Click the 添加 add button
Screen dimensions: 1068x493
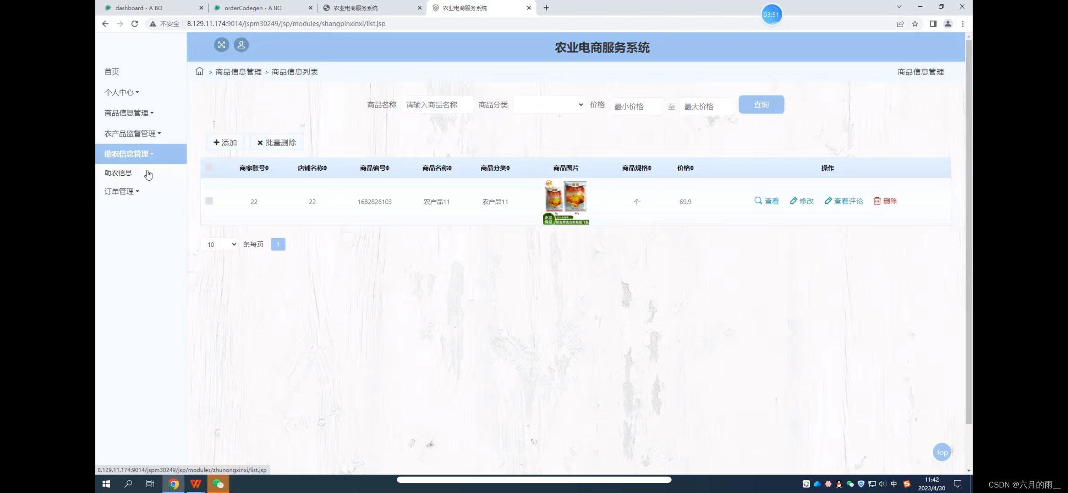pos(225,143)
